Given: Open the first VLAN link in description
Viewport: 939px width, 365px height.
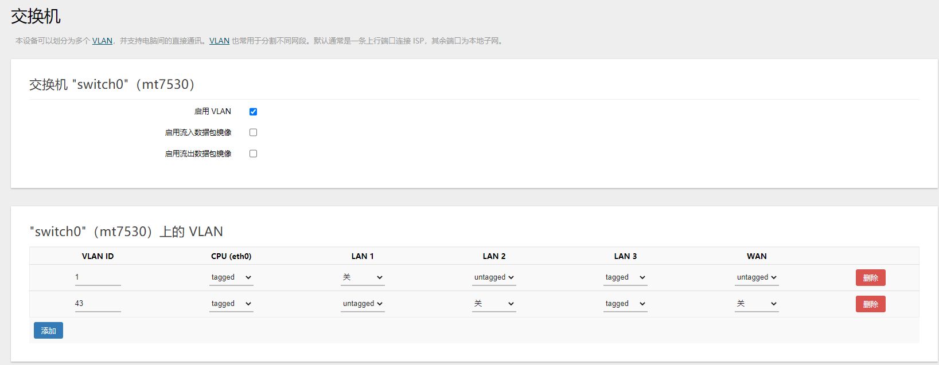Looking at the screenshot, I should coord(102,41).
